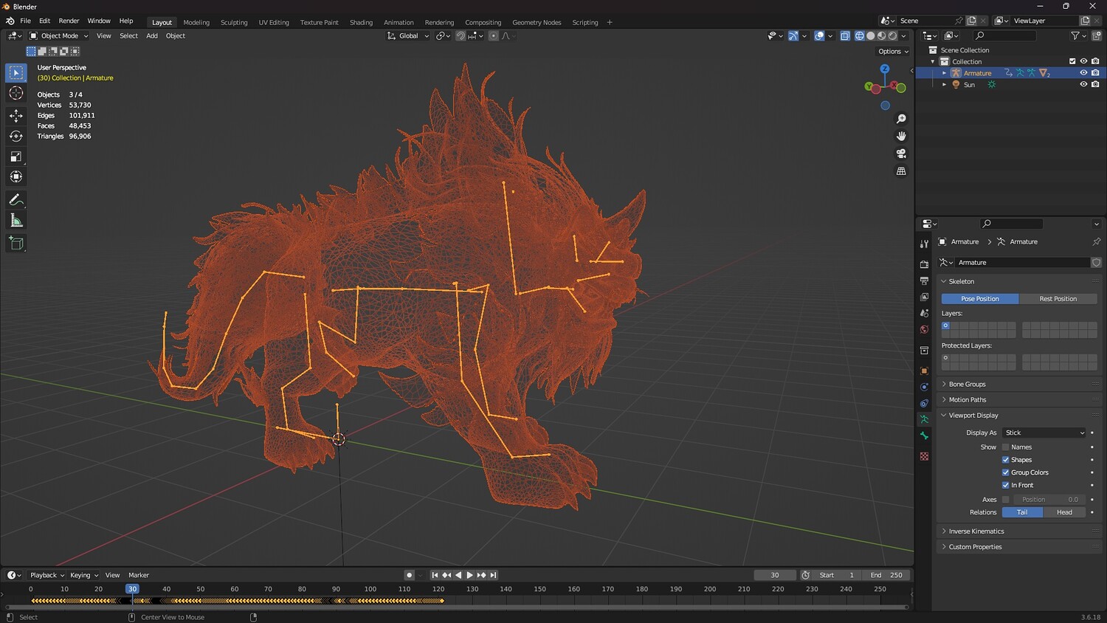Expand the Custom Properties panel

tap(1018, 547)
